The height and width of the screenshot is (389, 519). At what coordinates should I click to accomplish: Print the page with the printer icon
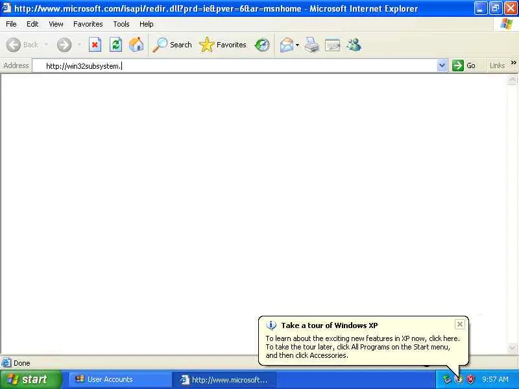pyautogui.click(x=312, y=45)
